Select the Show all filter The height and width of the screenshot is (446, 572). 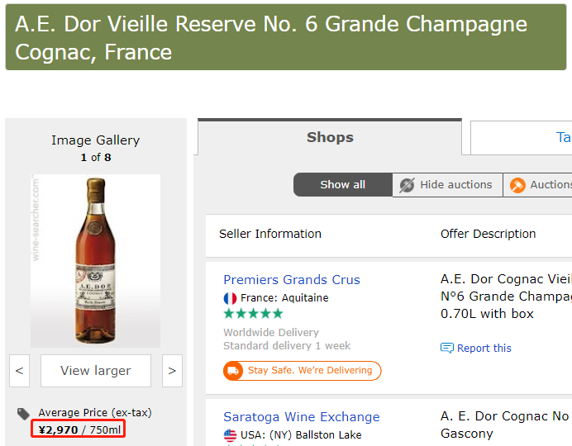pos(342,185)
